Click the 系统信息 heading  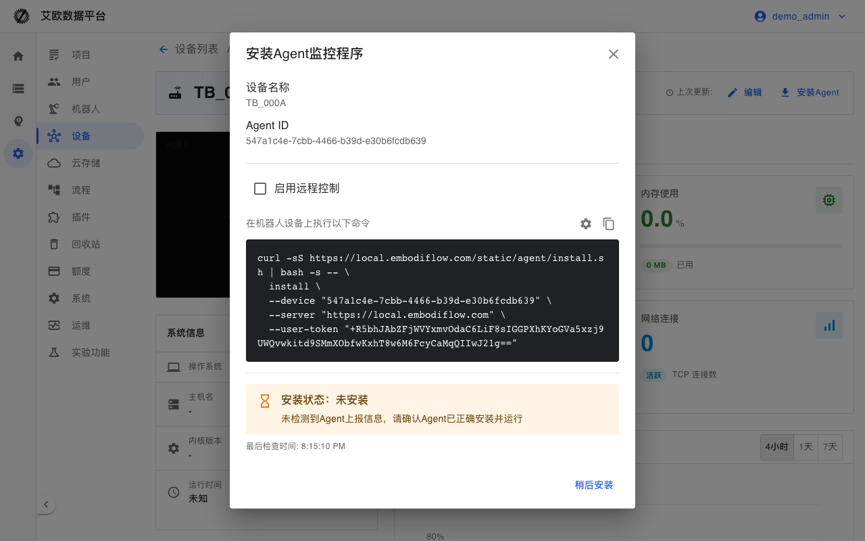coord(186,333)
